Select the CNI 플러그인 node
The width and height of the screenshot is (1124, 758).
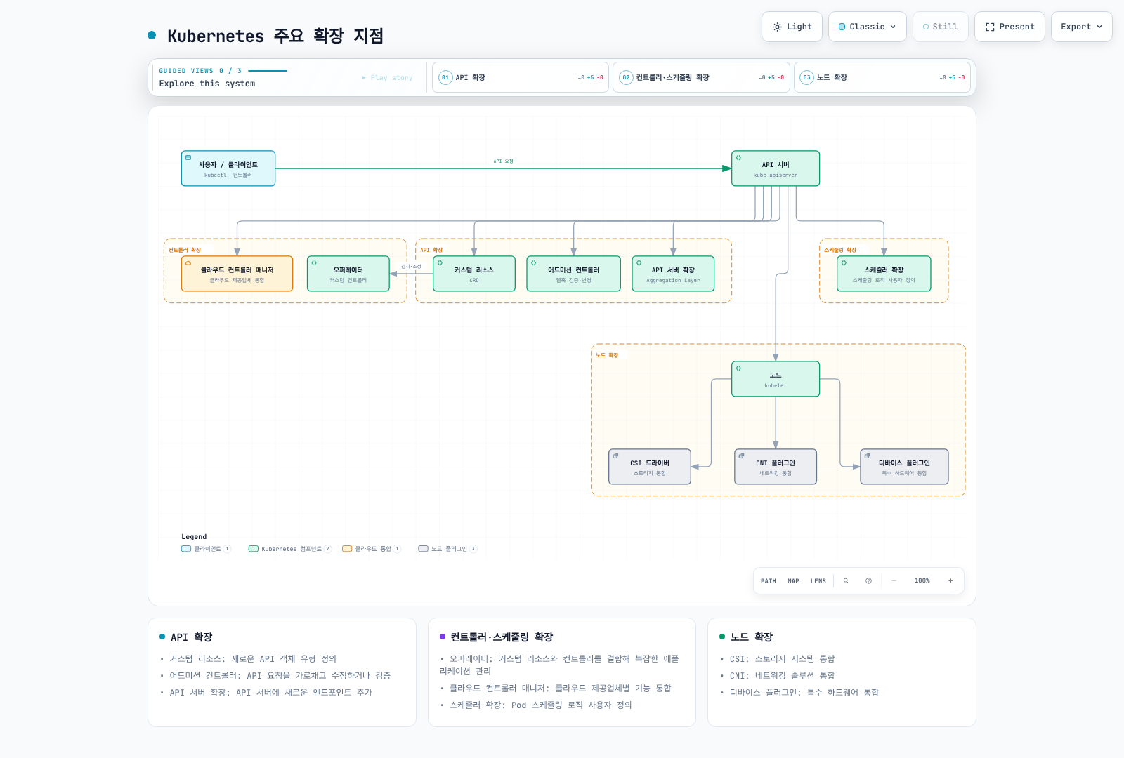(x=776, y=467)
